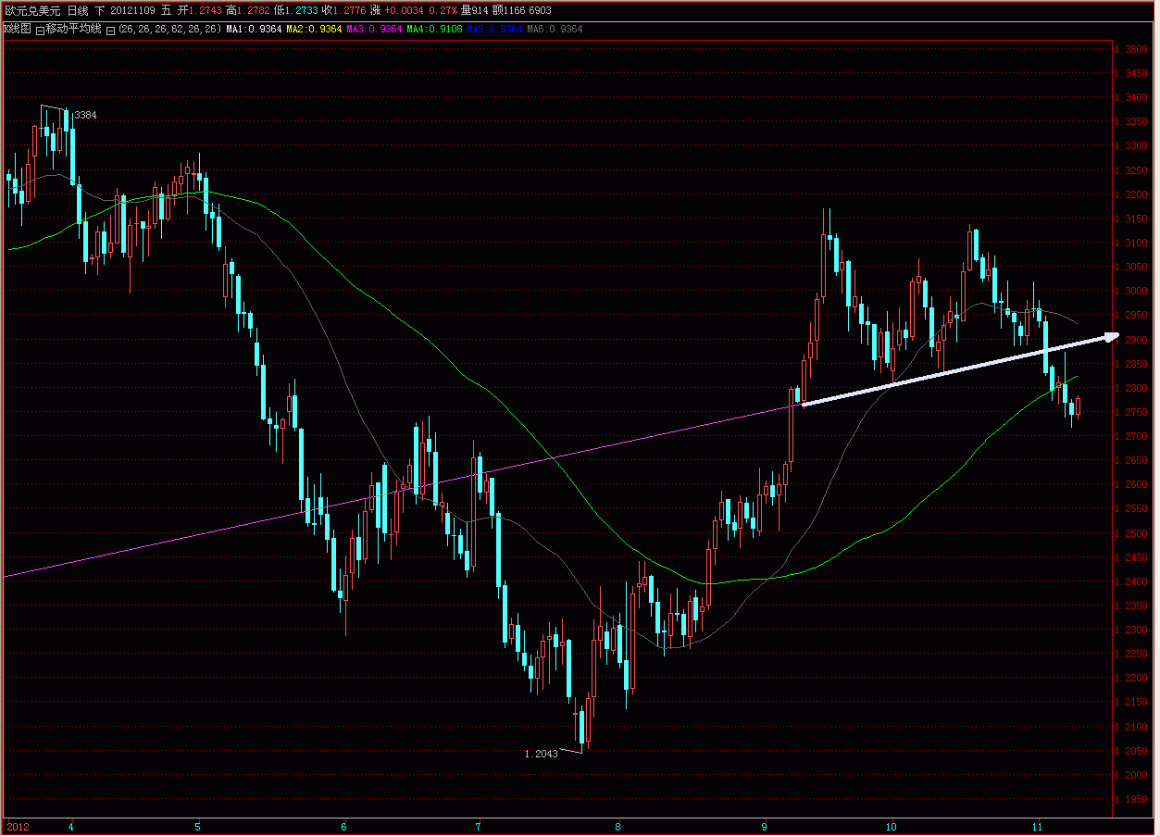
Task: Open the 移动平均线 indicator label
Action: coord(74,29)
